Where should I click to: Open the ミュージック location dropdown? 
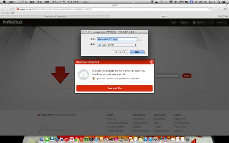pyautogui.click(x=117, y=45)
